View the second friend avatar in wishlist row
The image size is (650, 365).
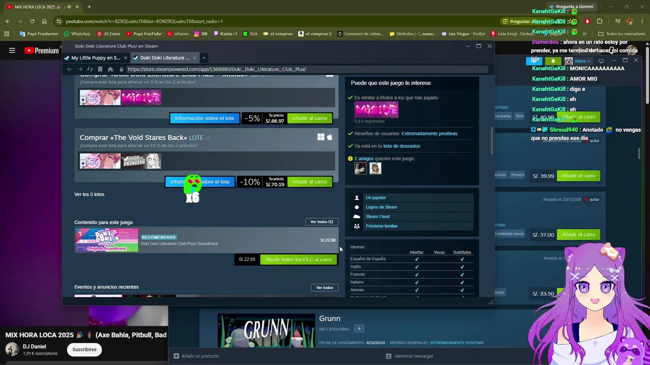pos(375,169)
